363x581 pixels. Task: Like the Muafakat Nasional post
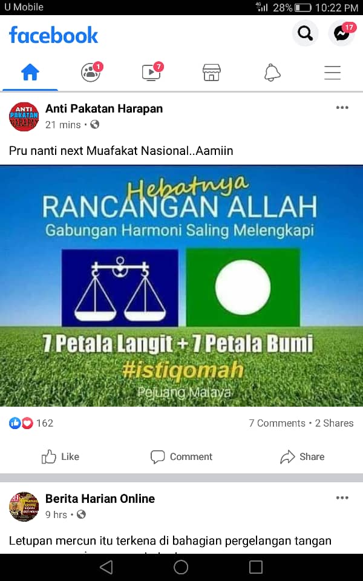pyautogui.click(x=60, y=456)
